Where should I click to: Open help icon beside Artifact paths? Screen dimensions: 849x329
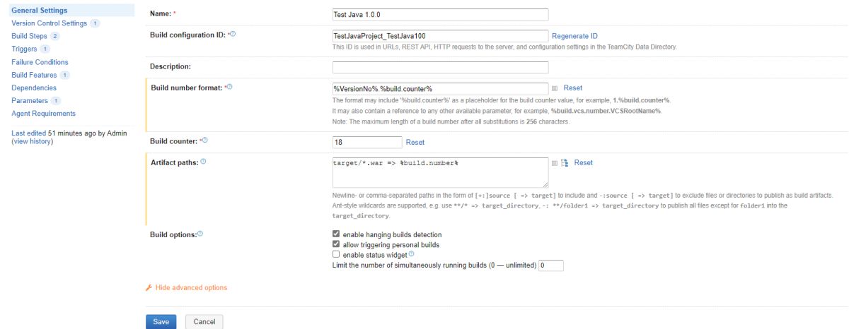(x=204, y=162)
